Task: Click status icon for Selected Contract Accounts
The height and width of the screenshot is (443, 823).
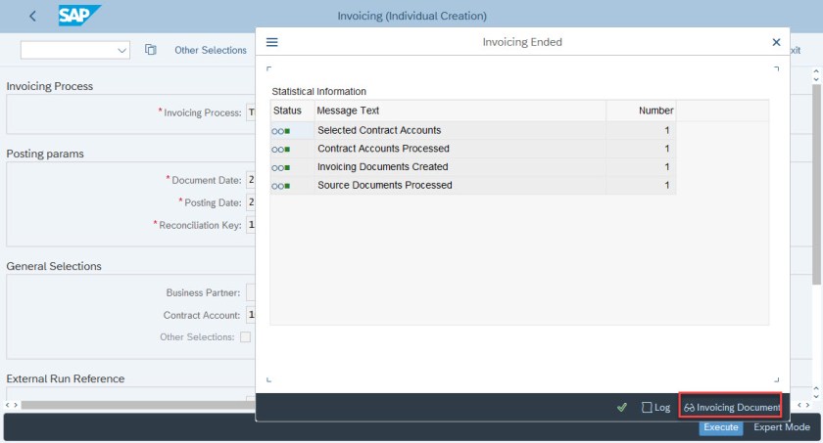Action: click(281, 130)
